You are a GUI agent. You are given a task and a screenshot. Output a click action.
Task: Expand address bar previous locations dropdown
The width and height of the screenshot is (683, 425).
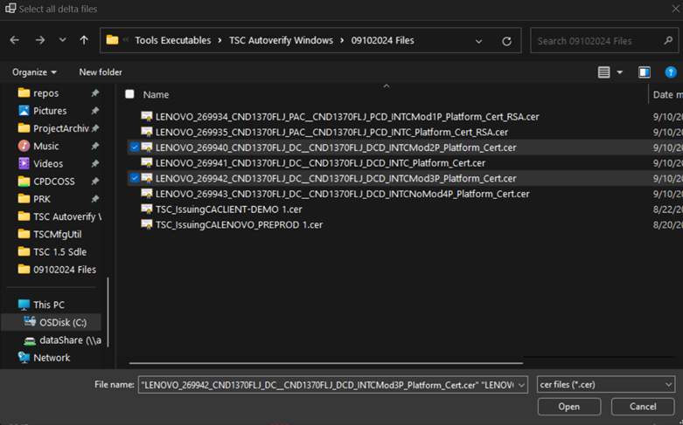478,41
